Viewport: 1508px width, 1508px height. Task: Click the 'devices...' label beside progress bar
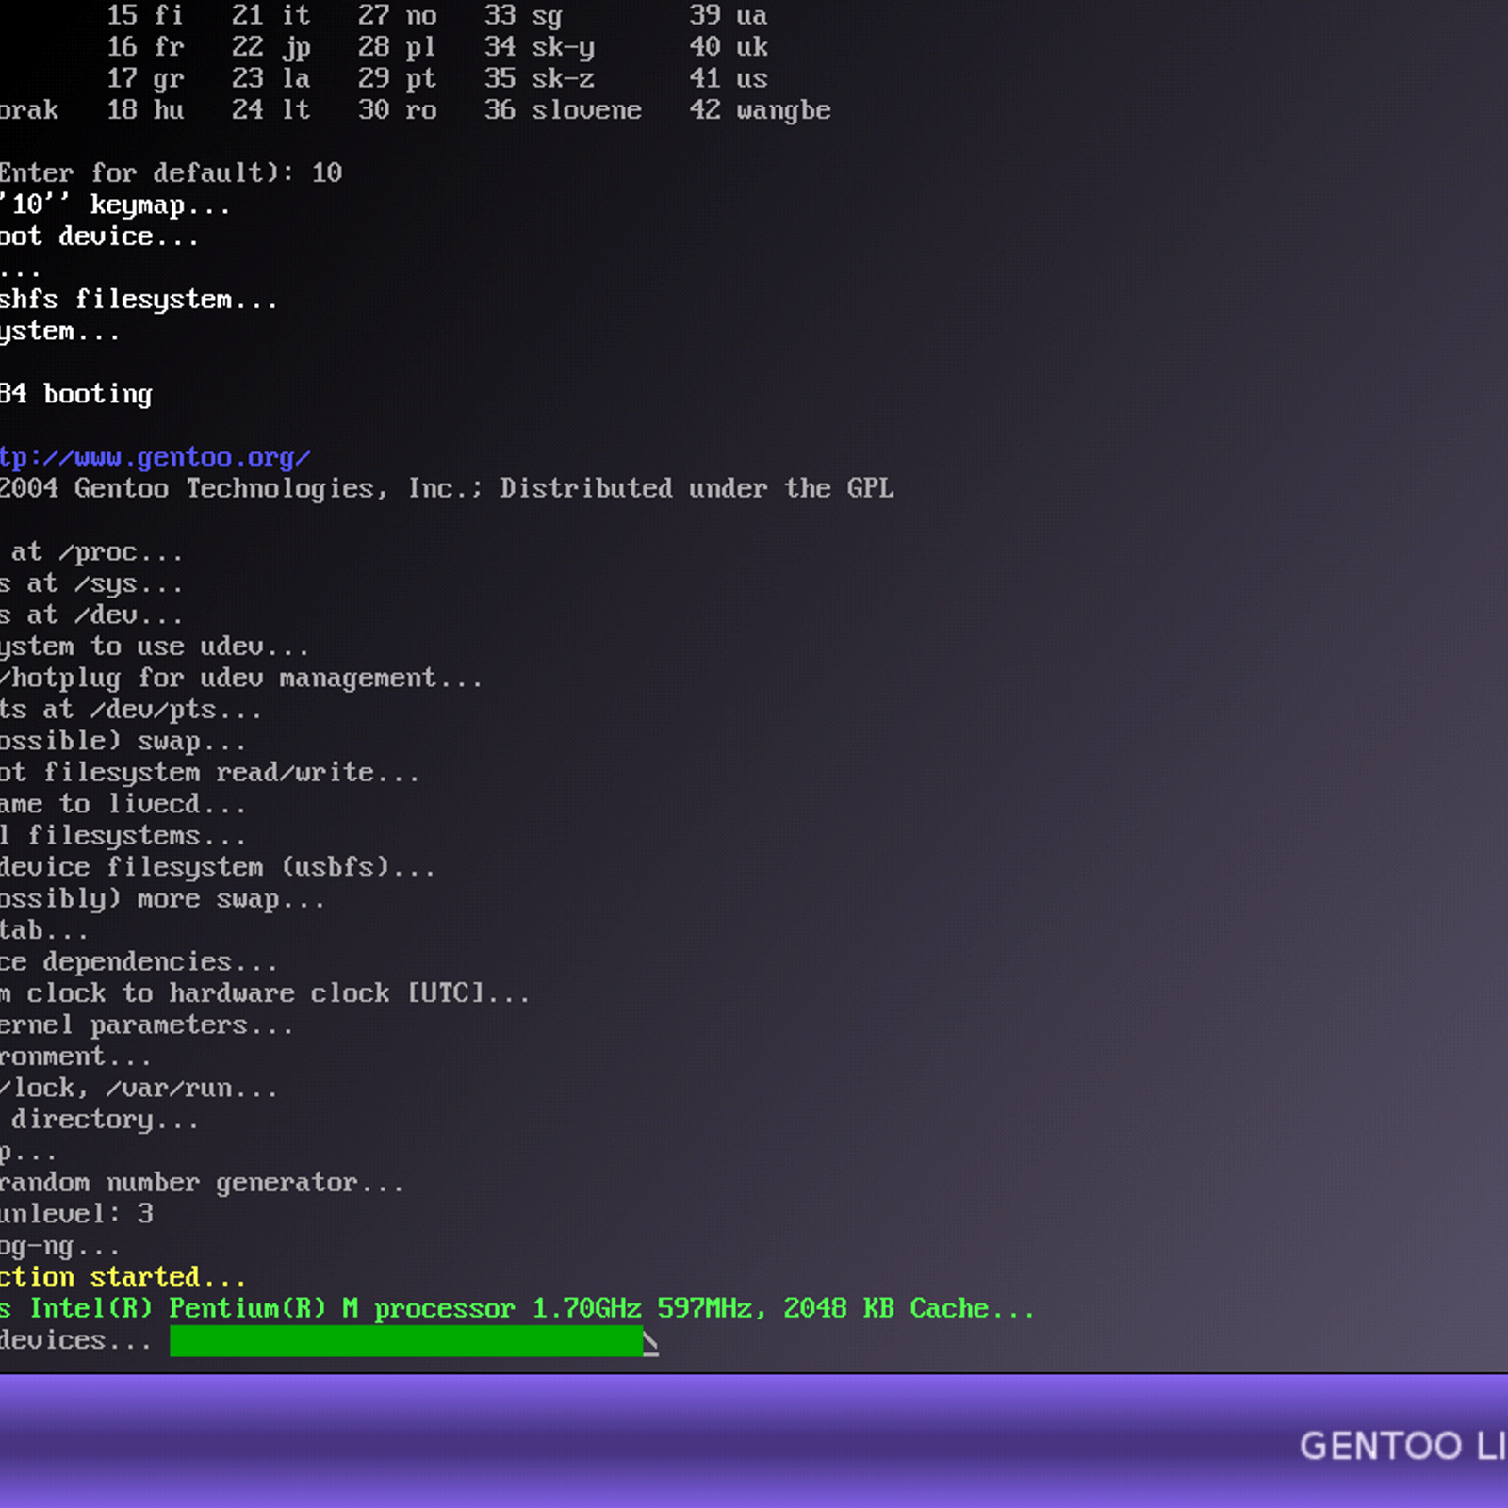75,1341
